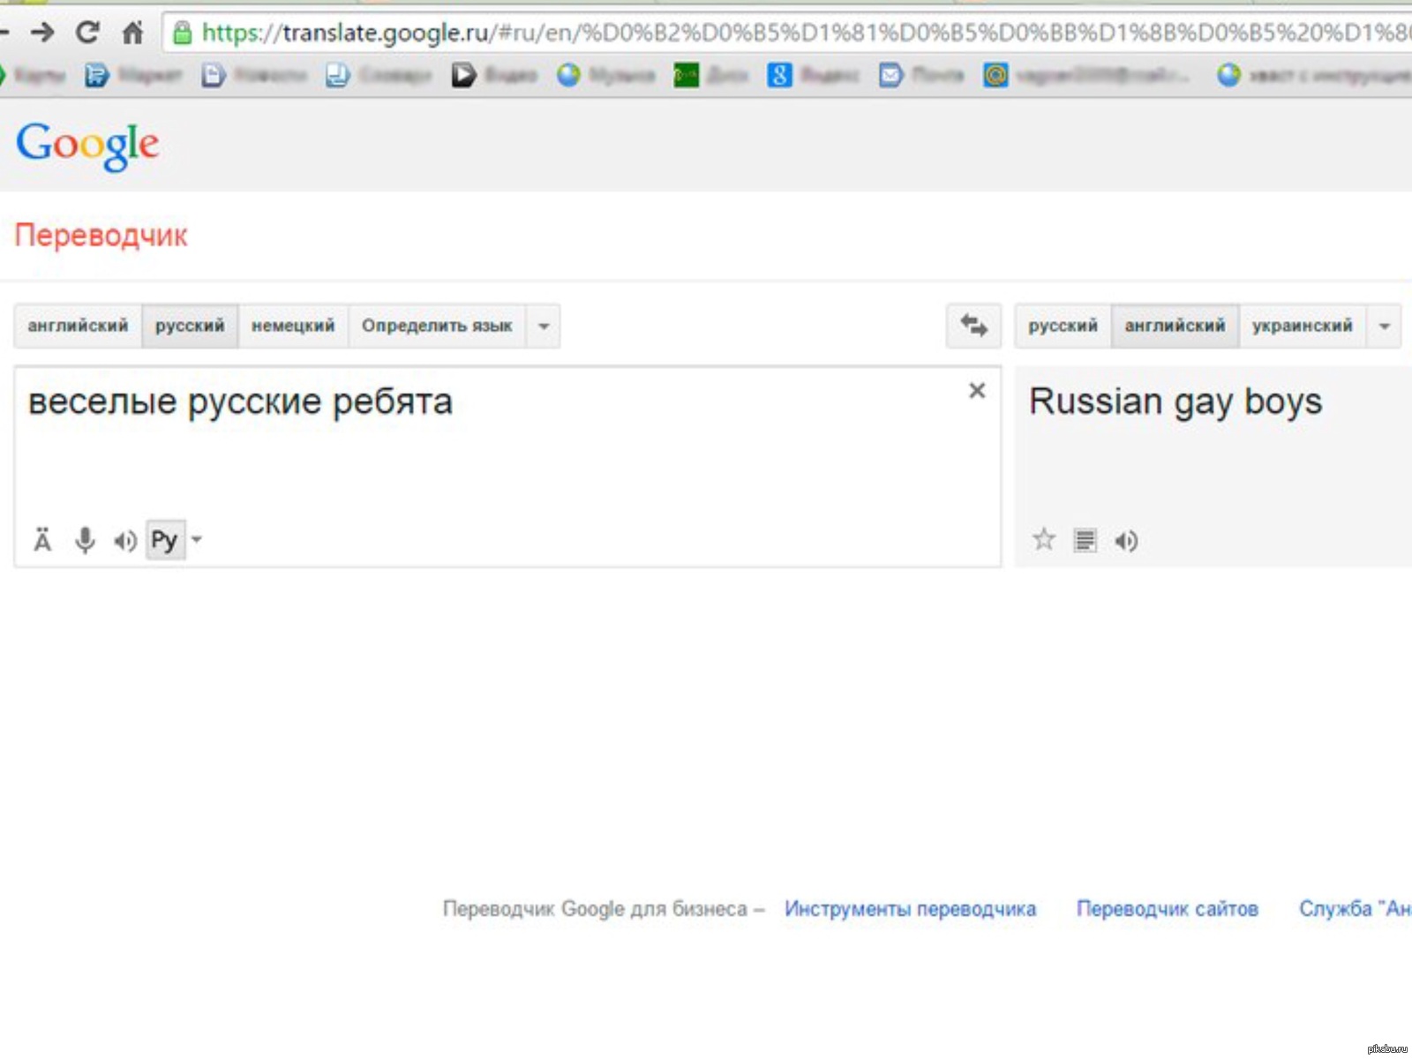
Task: Click the translated text Russian gay boys
Action: (x=1175, y=402)
